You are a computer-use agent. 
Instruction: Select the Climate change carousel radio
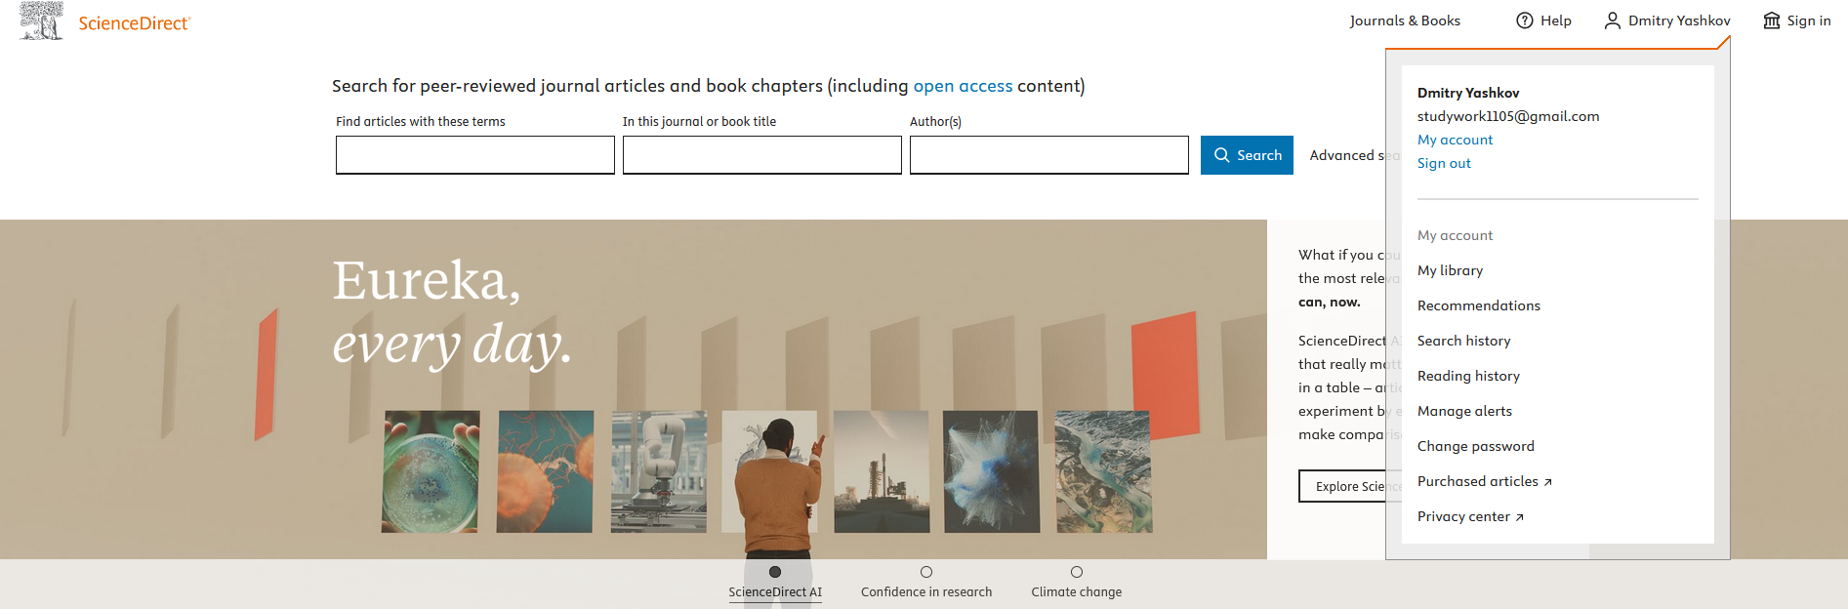pos(1077,572)
